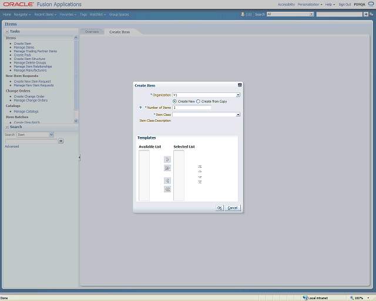This screenshot has height=301, width=376.
Task: Sign Out of the application
Action: [x=345, y=5]
